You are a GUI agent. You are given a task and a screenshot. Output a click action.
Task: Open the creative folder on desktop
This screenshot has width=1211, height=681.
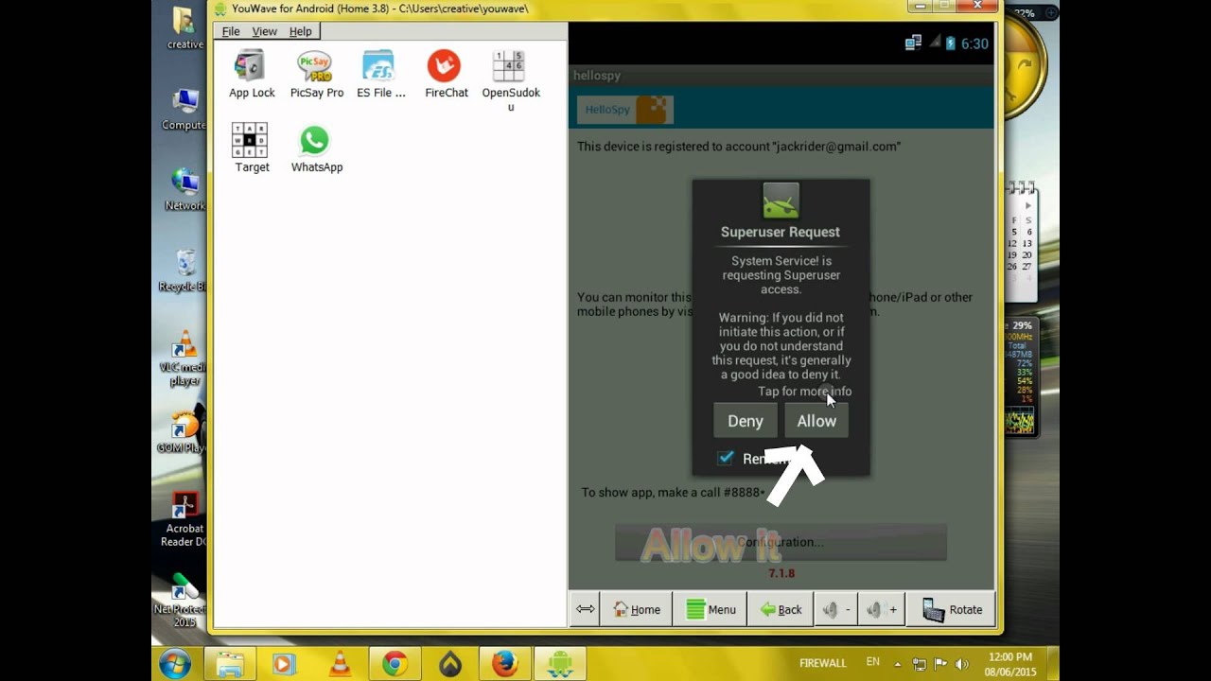(184, 28)
